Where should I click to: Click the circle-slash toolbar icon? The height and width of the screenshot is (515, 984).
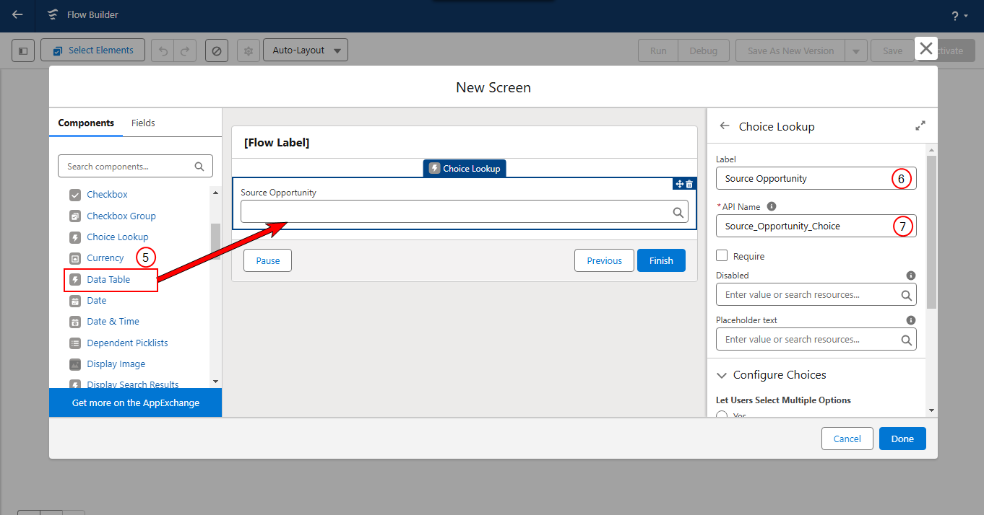(217, 50)
